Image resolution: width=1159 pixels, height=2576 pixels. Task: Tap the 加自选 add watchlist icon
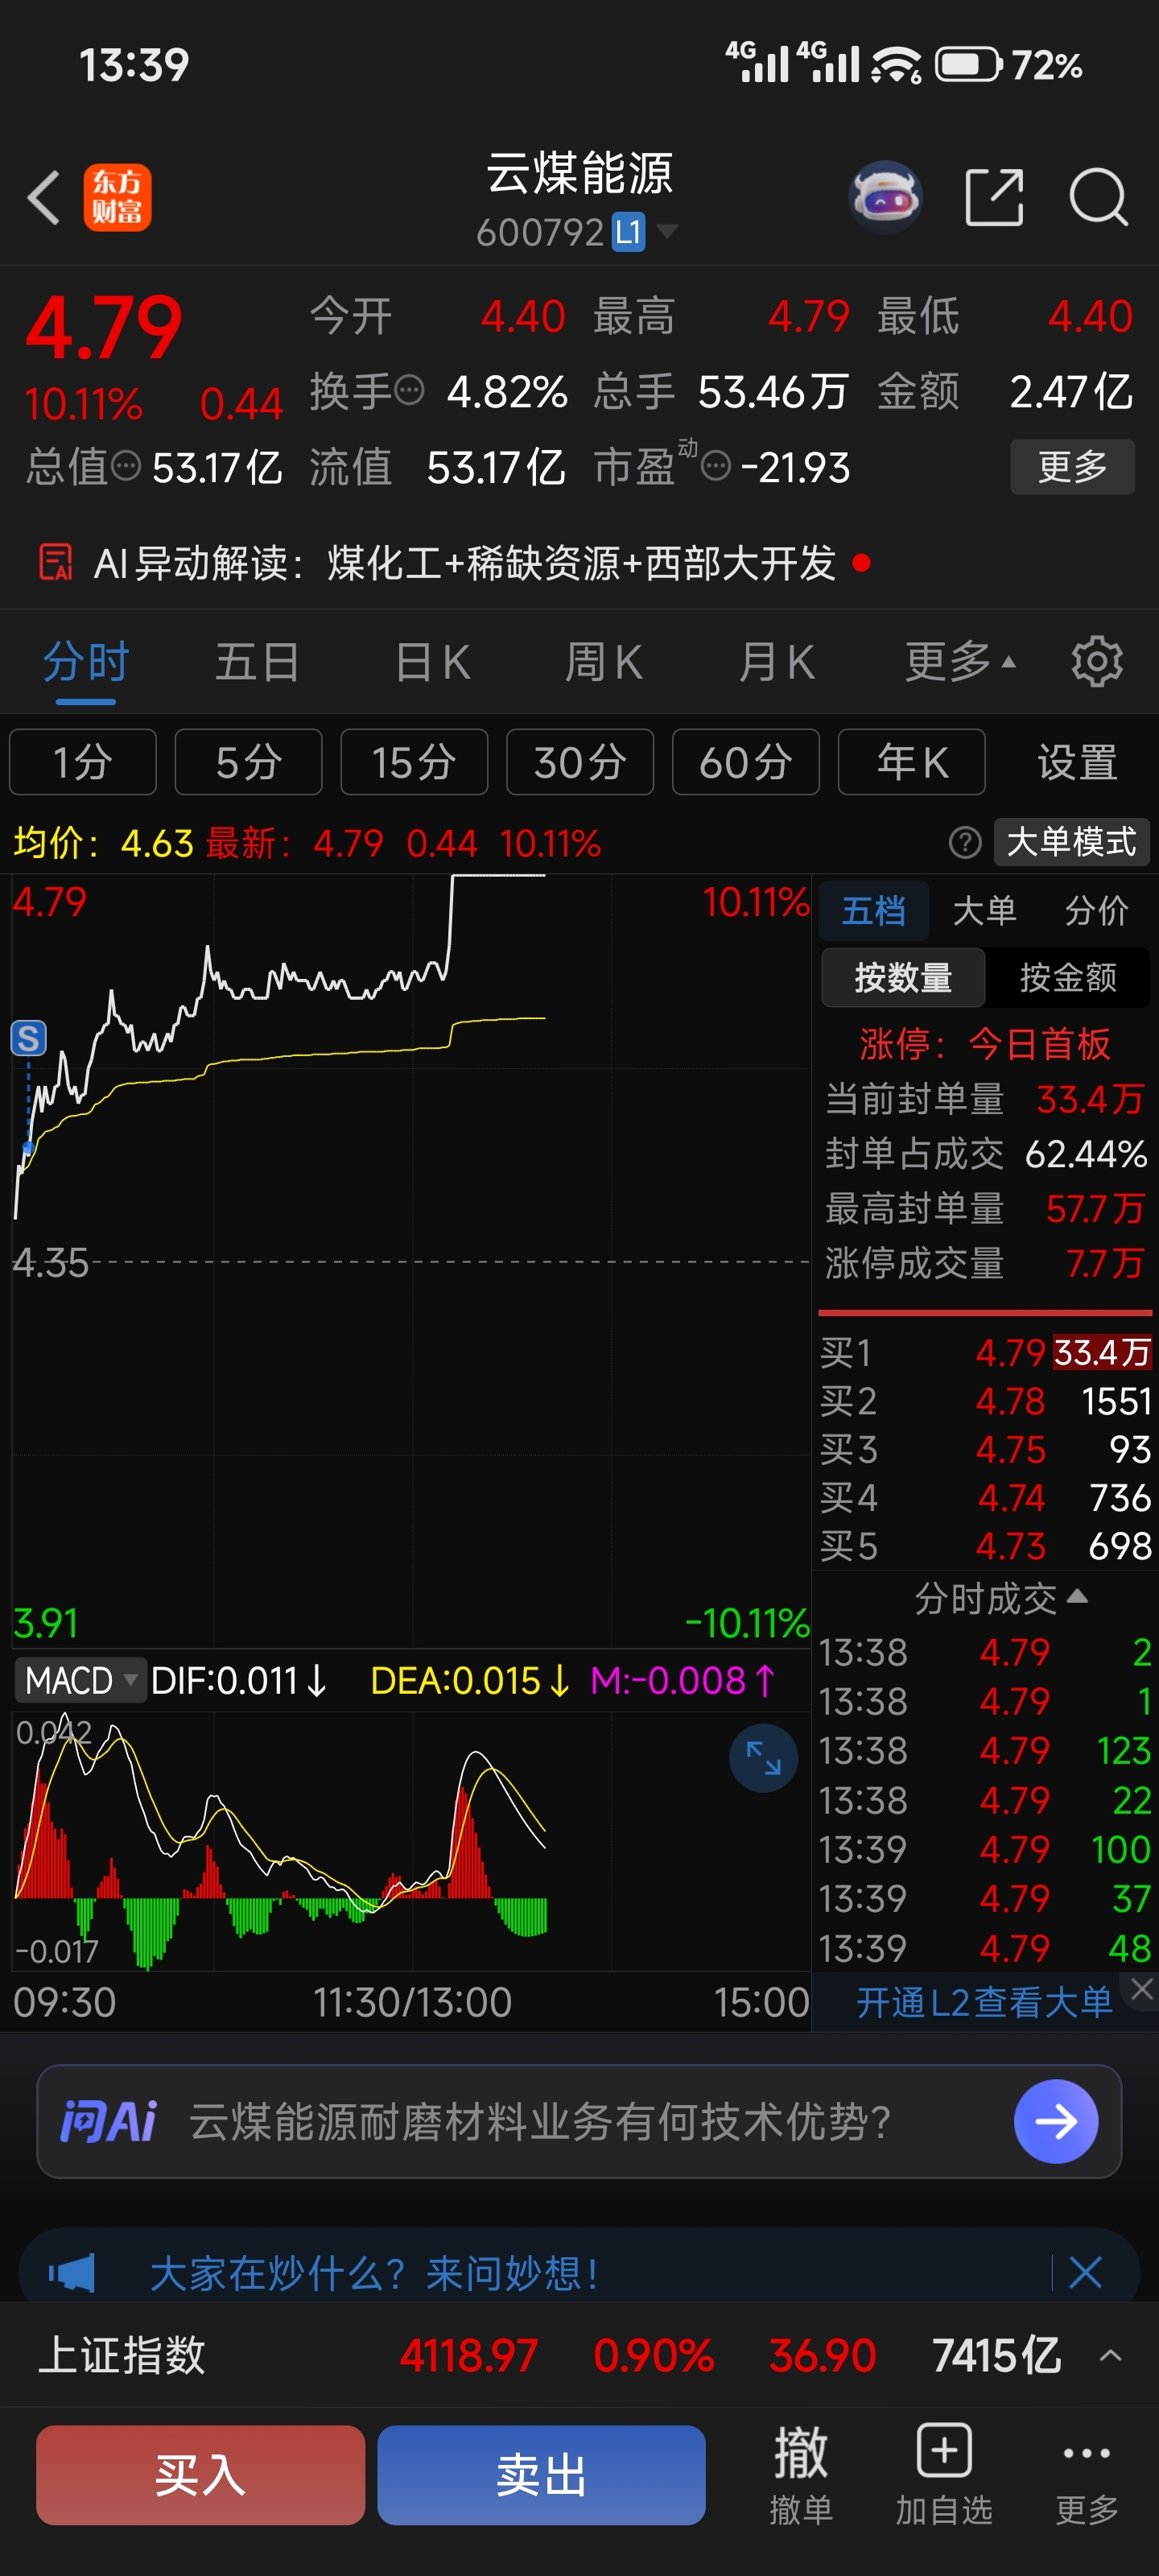coord(944,2475)
